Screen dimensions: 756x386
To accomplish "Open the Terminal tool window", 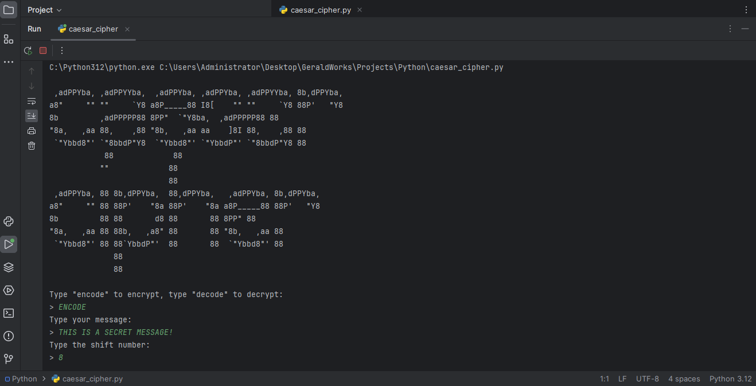I will pyautogui.click(x=9, y=313).
